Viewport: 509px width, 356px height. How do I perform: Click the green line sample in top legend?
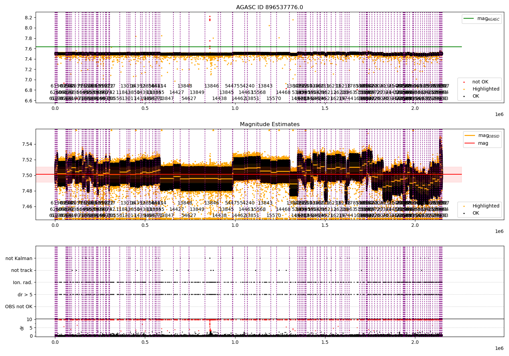[x=469, y=19]
